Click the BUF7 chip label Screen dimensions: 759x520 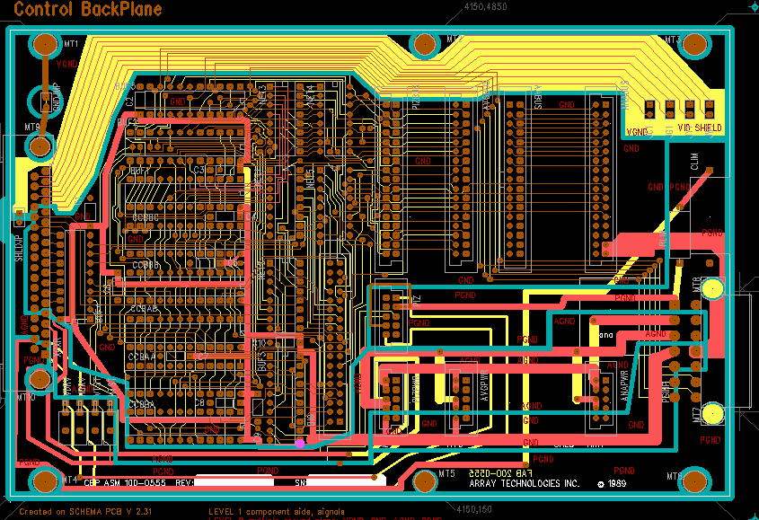140,171
